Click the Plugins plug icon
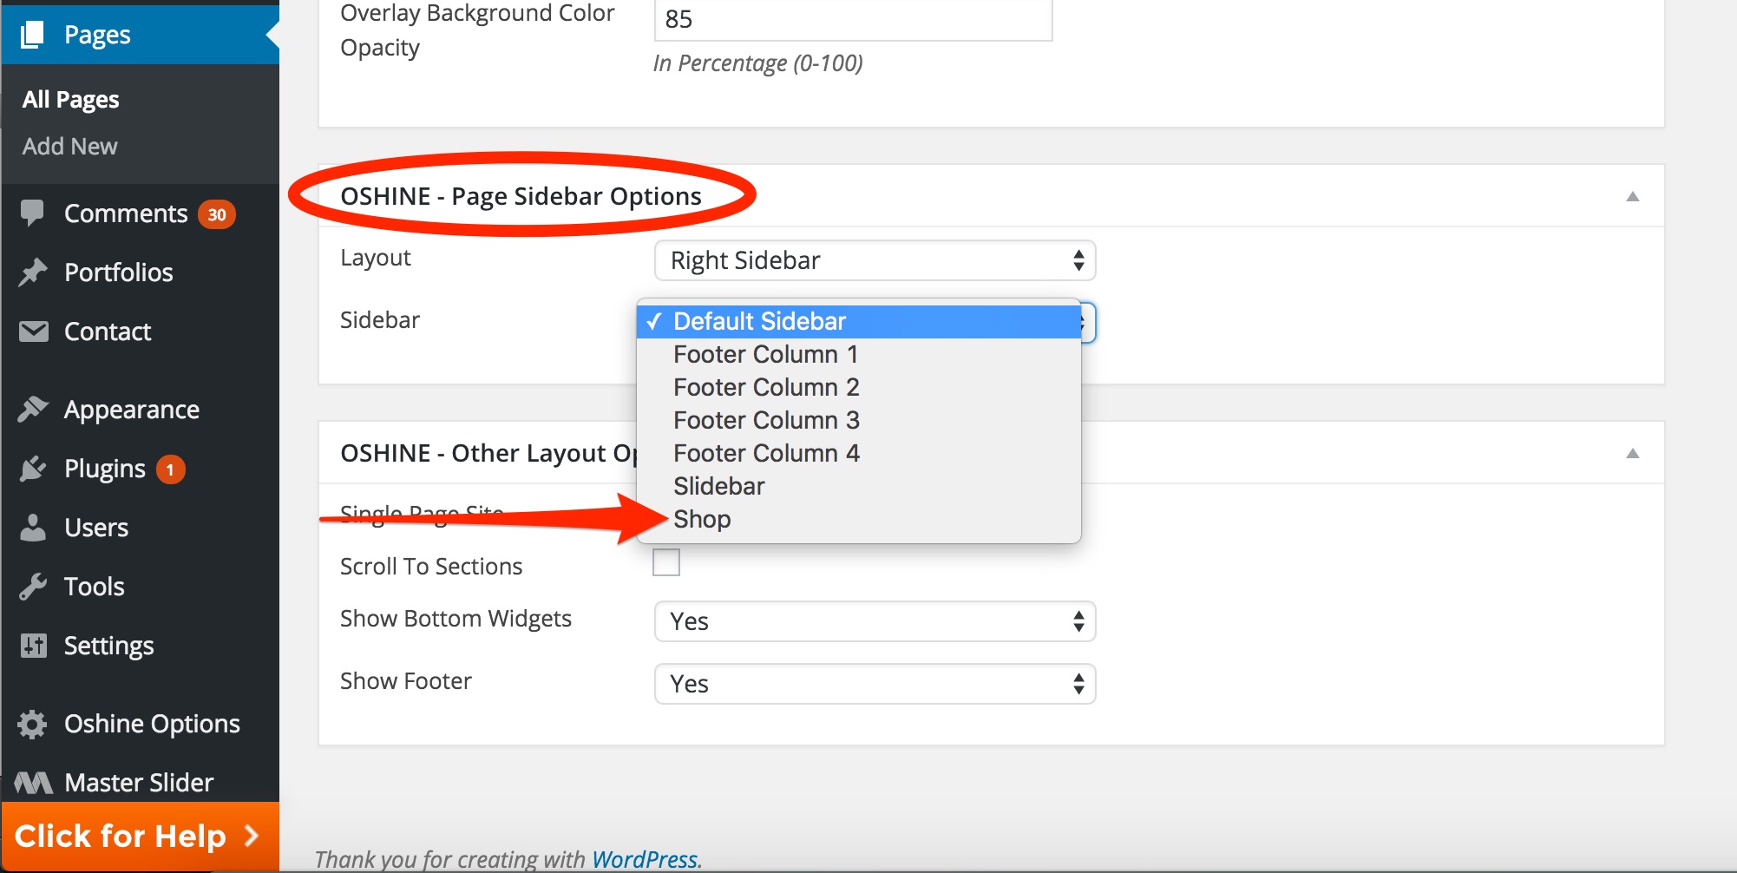This screenshot has width=1737, height=873. pyautogui.click(x=33, y=468)
